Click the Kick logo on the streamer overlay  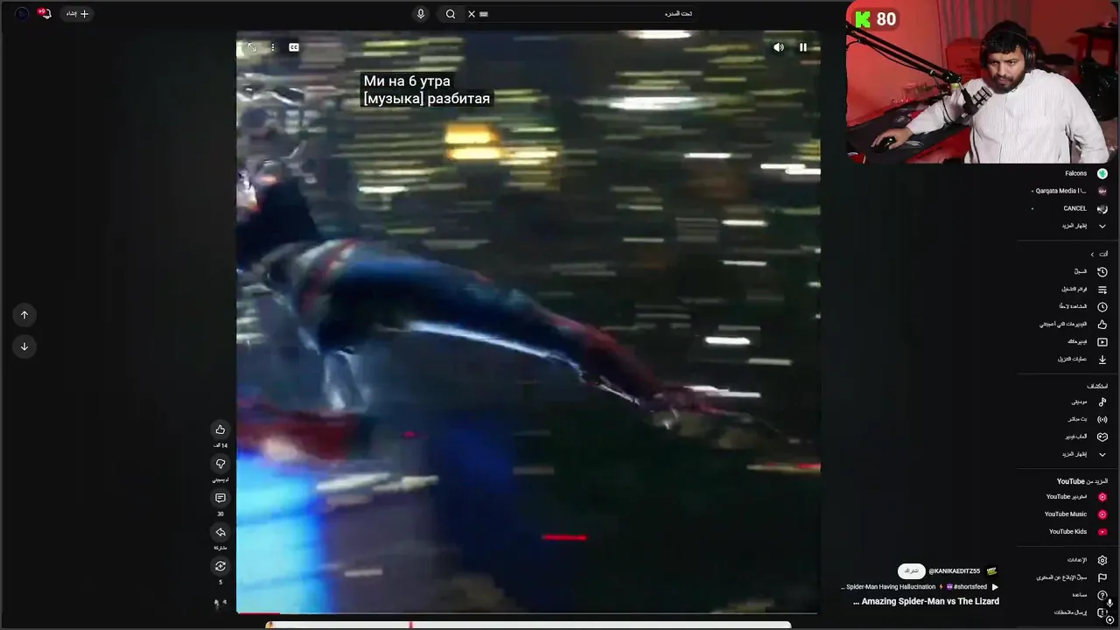[x=864, y=19]
